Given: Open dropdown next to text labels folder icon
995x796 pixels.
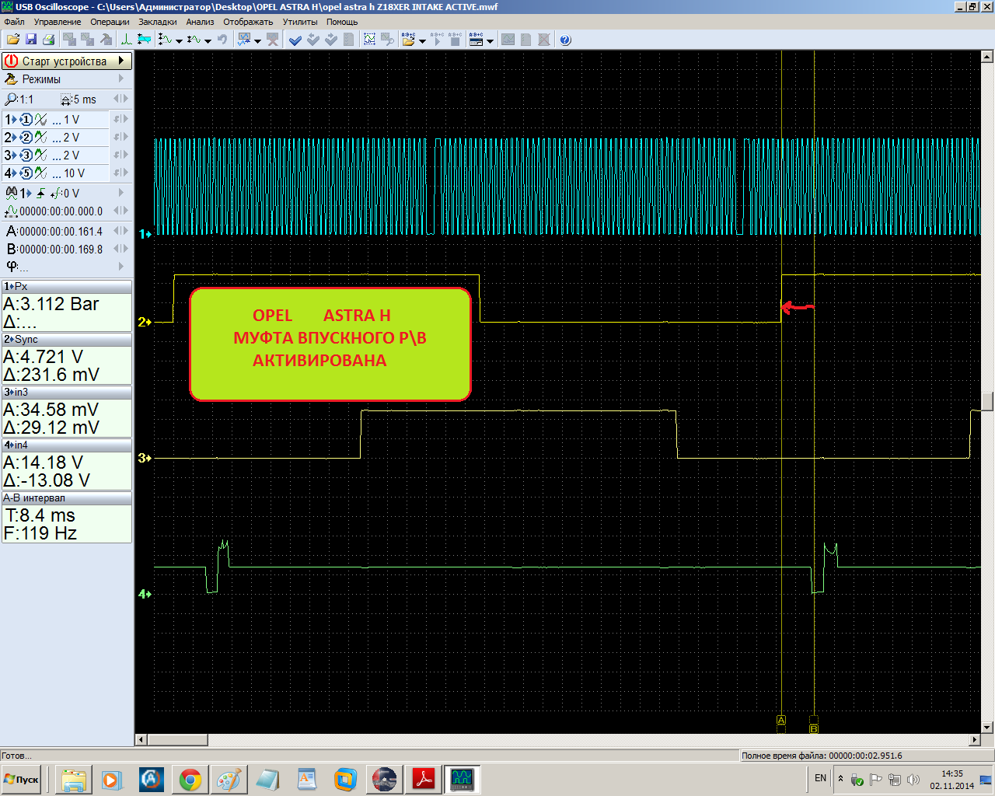Looking at the screenshot, I should [x=423, y=41].
